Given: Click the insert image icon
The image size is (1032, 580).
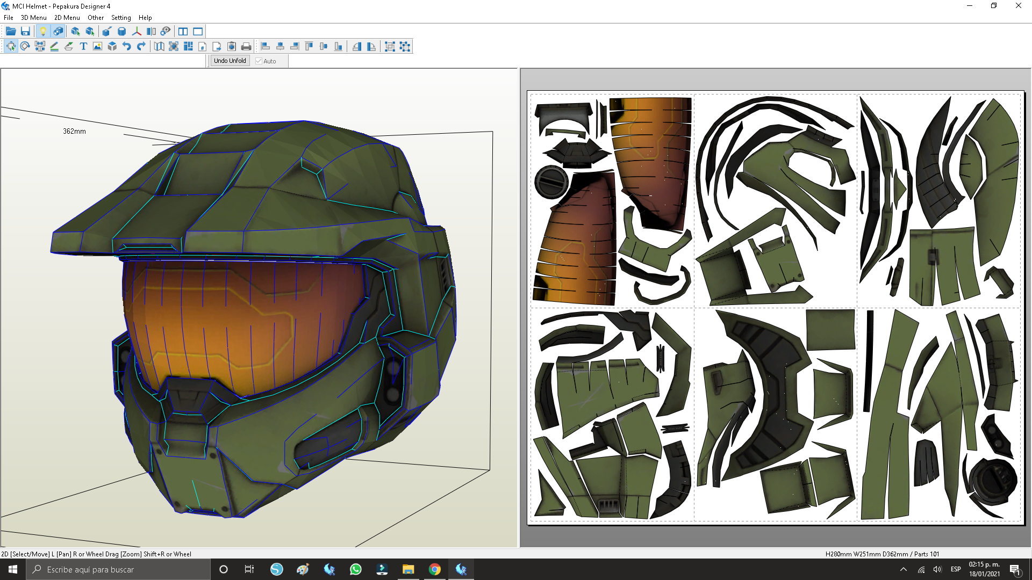Looking at the screenshot, I should (x=97, y=47).
